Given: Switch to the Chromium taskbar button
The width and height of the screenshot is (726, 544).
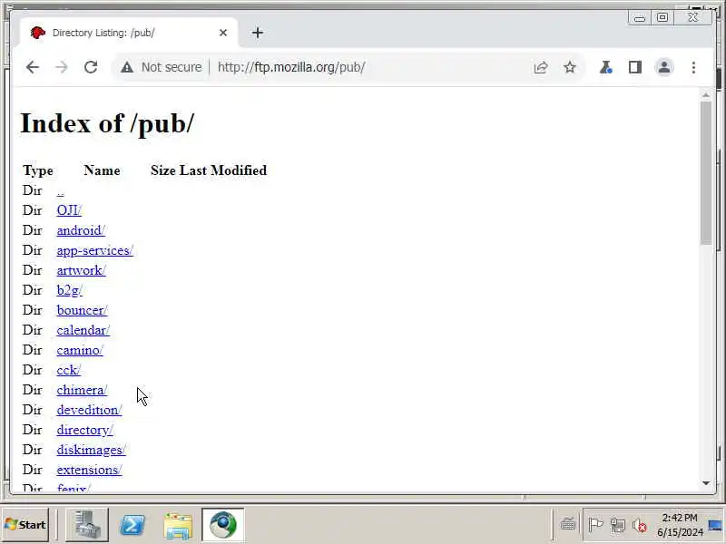Looking at the screenshot, I should 222,525.
